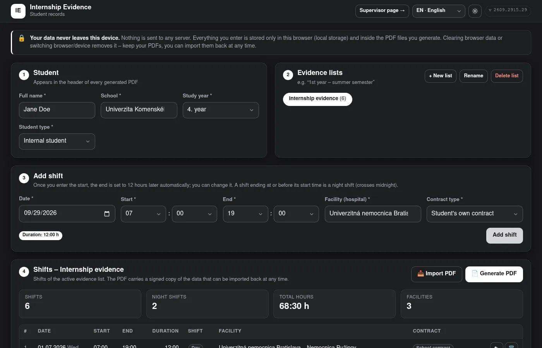Open the End minutes dropdown

tap(296, 214)
